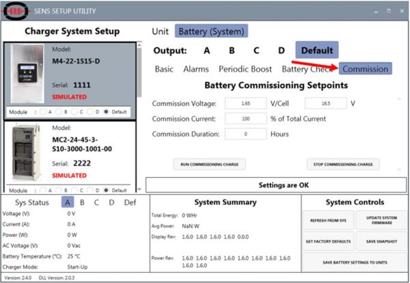Click DLL Version 2.0.3 text

coord(57,278)
